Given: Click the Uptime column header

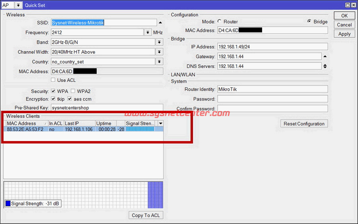Looking at the screenshot, I should coord(106,123).
